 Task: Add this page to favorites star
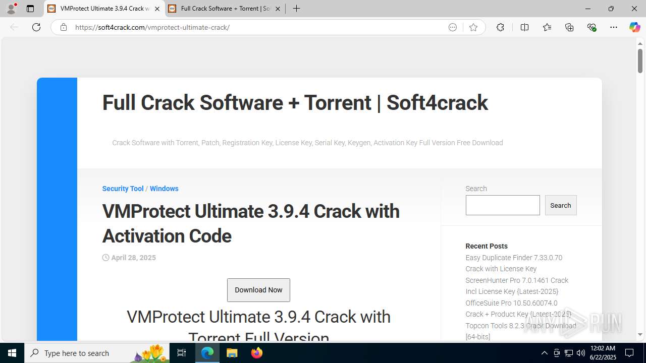pos(473,27)
